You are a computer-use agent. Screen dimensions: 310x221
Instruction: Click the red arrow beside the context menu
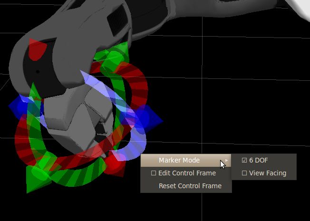[115, 164]
